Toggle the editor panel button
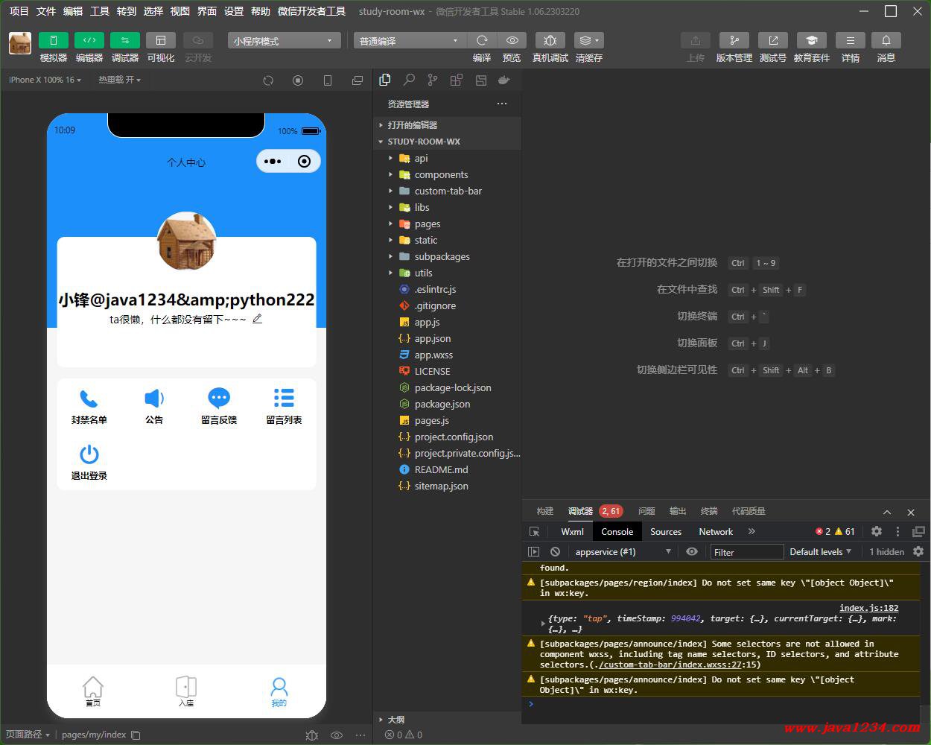The width and height of the screenshot is (931, 745). (x=89, y=40)
